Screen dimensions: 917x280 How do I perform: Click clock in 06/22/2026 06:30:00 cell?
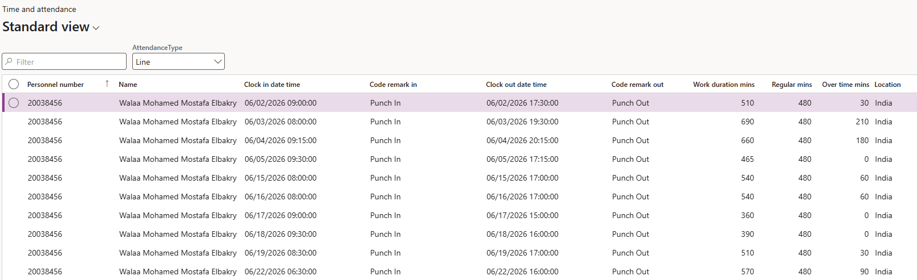click(x=280, y=271)
